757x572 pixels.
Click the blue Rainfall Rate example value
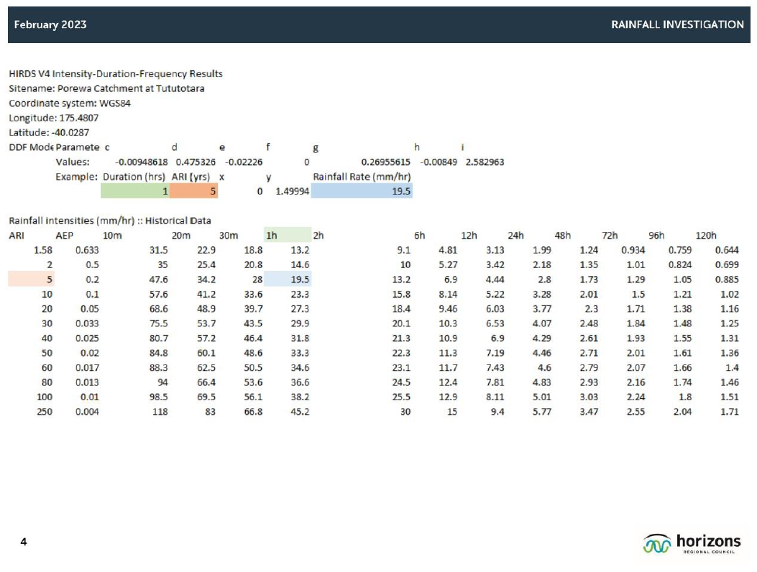pyautogui.click(x=362, y=191)
